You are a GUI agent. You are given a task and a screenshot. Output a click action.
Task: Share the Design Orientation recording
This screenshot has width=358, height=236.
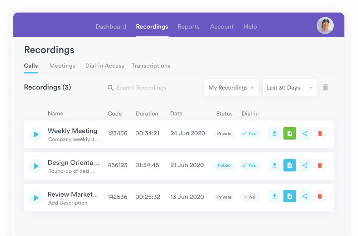pos(305,165)
